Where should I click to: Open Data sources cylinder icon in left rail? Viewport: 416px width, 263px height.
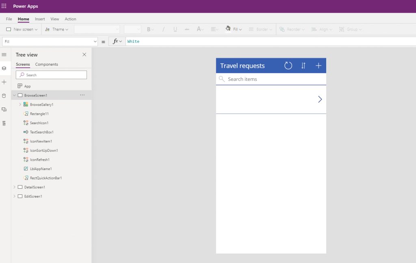point(4,96)
